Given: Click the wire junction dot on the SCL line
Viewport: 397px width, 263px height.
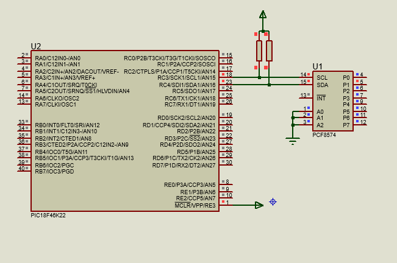Looking at the screenshot, I should [259, 77].
